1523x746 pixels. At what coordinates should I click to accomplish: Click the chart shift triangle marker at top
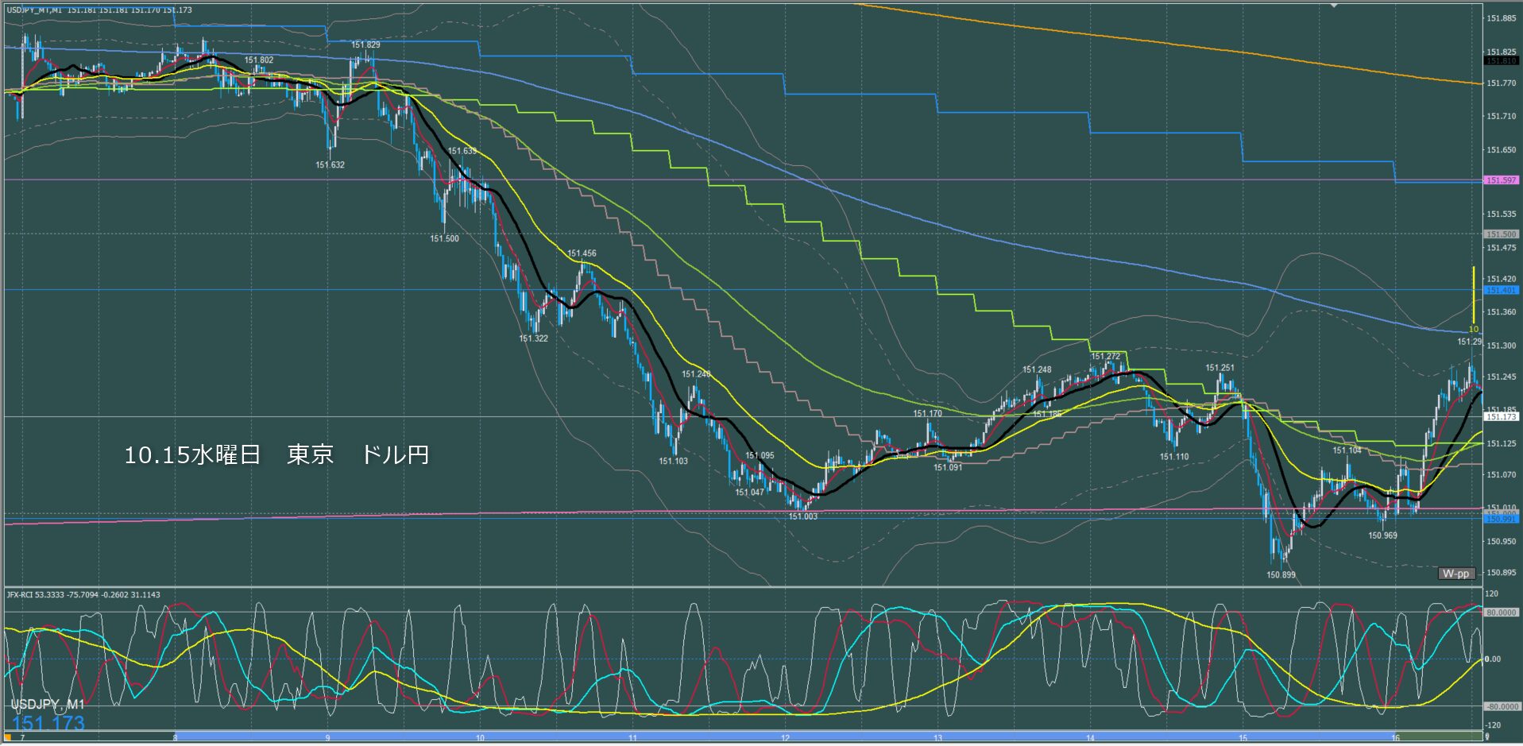click(x=1335, y=6)
